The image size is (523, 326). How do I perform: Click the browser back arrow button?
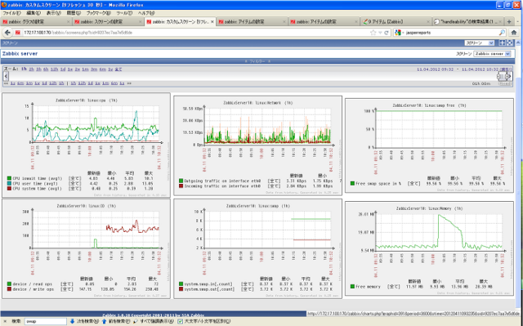(7, 33)
